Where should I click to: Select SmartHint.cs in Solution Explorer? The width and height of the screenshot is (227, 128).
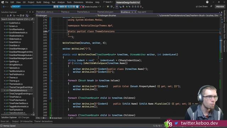[x=15, y=42]
